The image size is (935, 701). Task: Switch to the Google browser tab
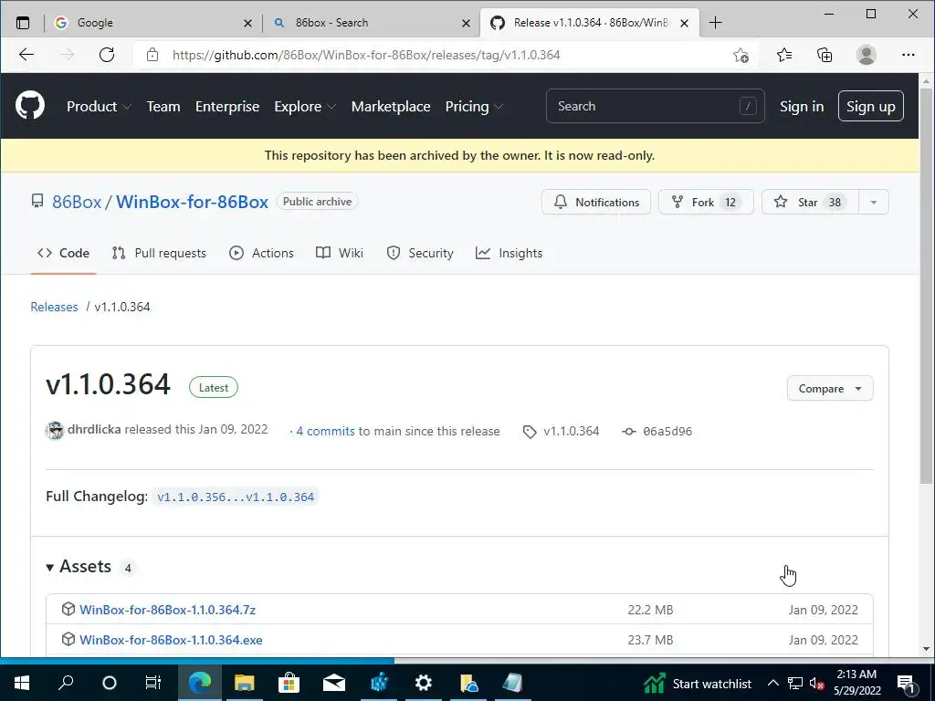[152, 23]
